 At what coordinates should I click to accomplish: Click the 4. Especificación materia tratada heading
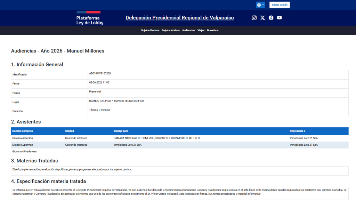coord(48,181)
